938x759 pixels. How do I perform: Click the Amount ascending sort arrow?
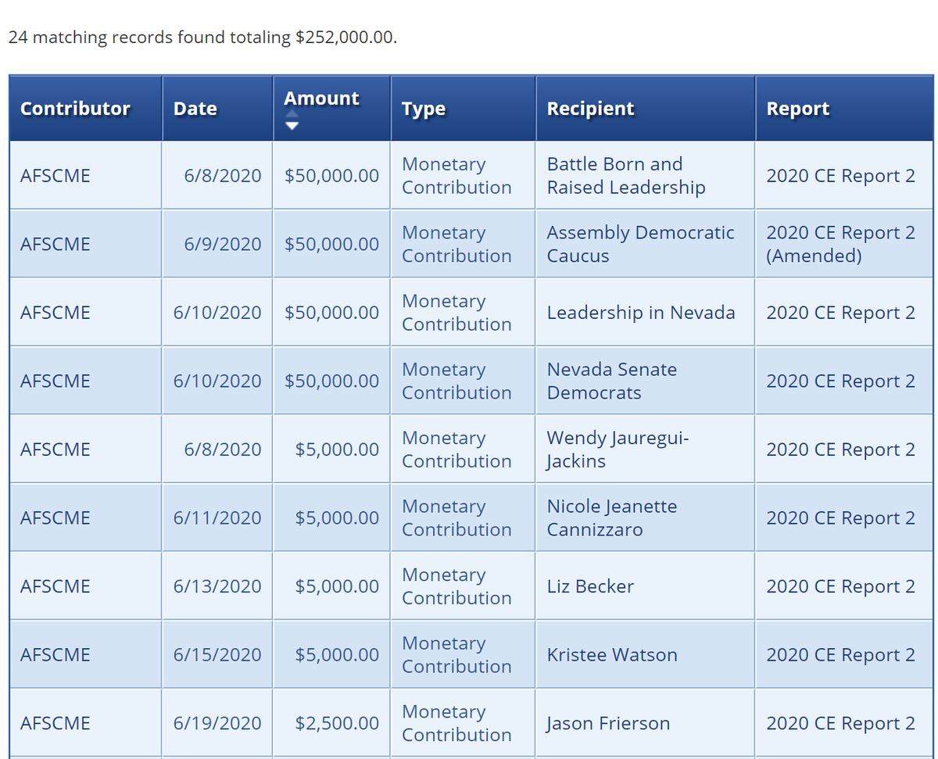[x=292, y=115]
